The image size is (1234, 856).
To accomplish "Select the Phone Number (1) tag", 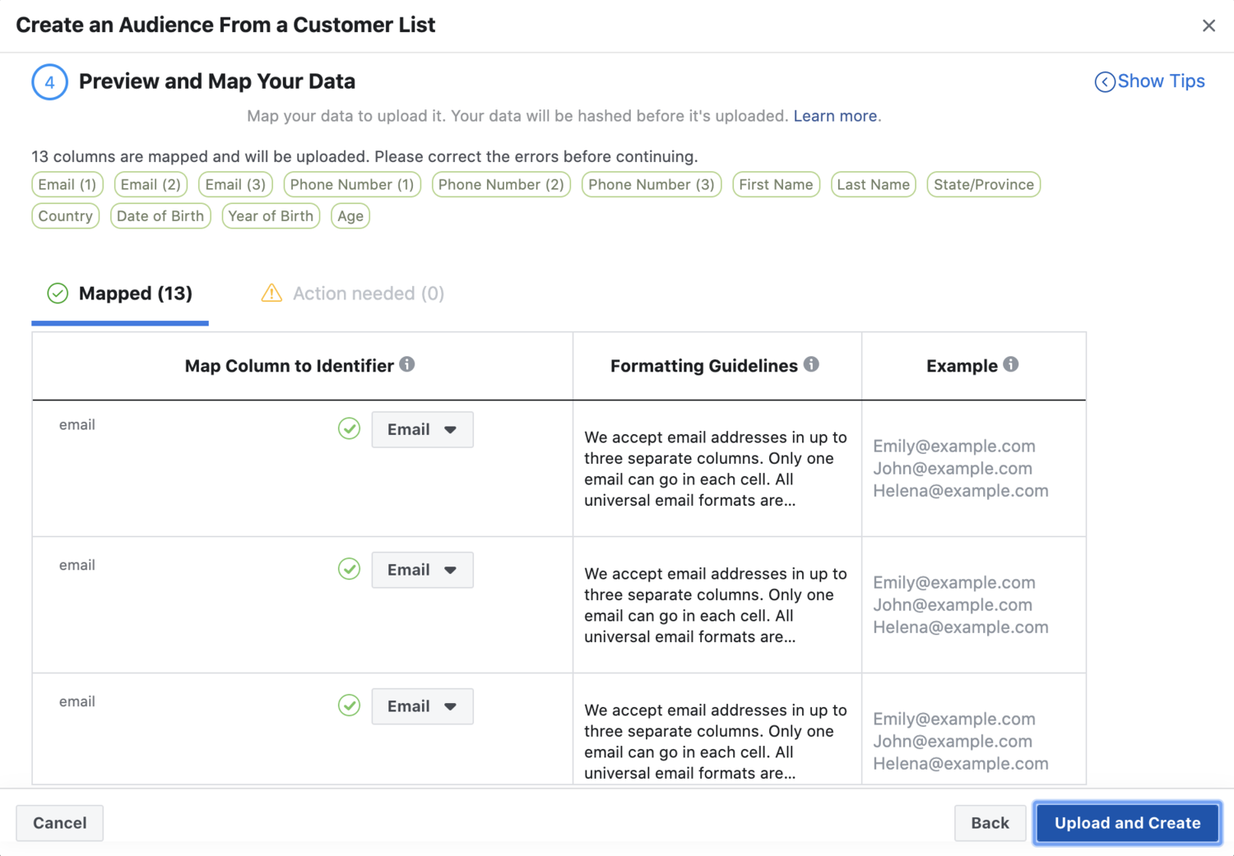I will point(352,184).
